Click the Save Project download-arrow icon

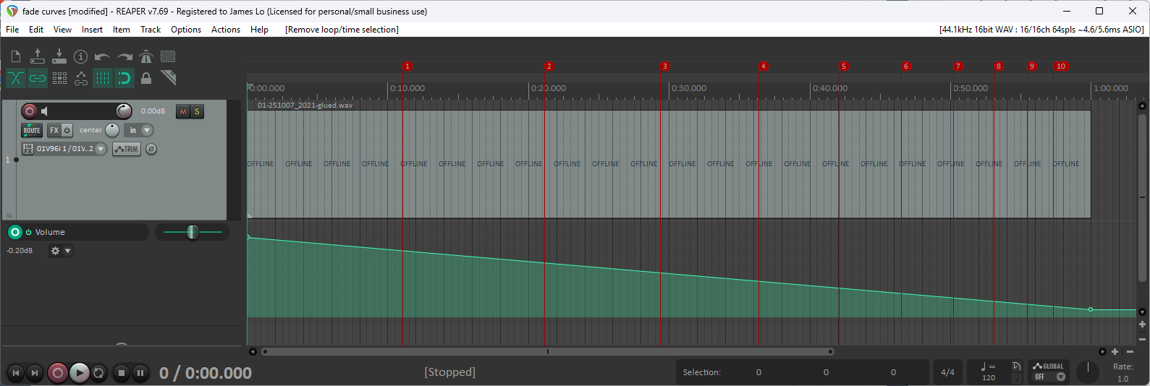[59, 56]
